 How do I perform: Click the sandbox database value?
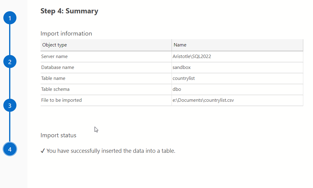tap(182, 67)
